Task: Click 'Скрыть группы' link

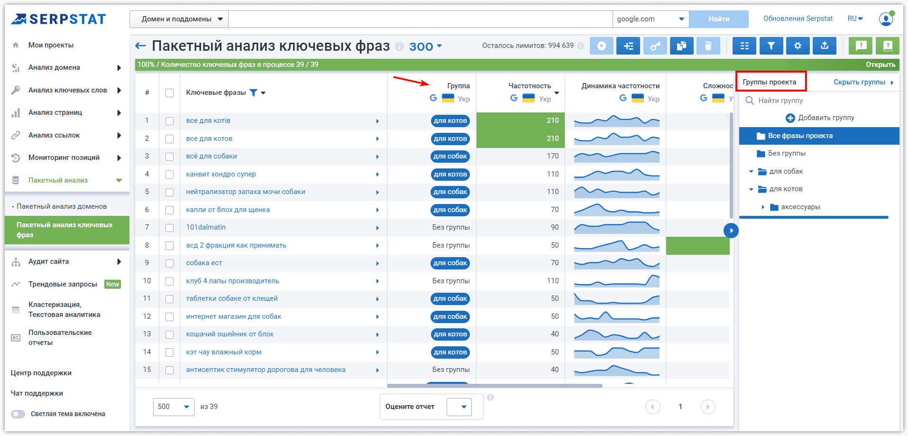Action: pyautogui.click(x=860, y=82)
